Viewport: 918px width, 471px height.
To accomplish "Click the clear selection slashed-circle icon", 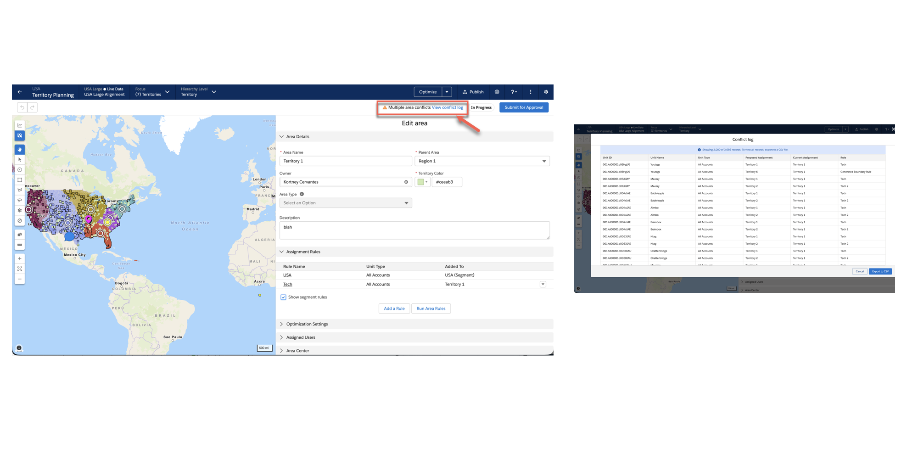I will pyautogui.click(x=20, y=221).
